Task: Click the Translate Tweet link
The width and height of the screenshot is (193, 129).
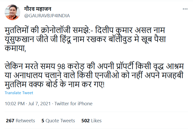Action: point(19,93)
